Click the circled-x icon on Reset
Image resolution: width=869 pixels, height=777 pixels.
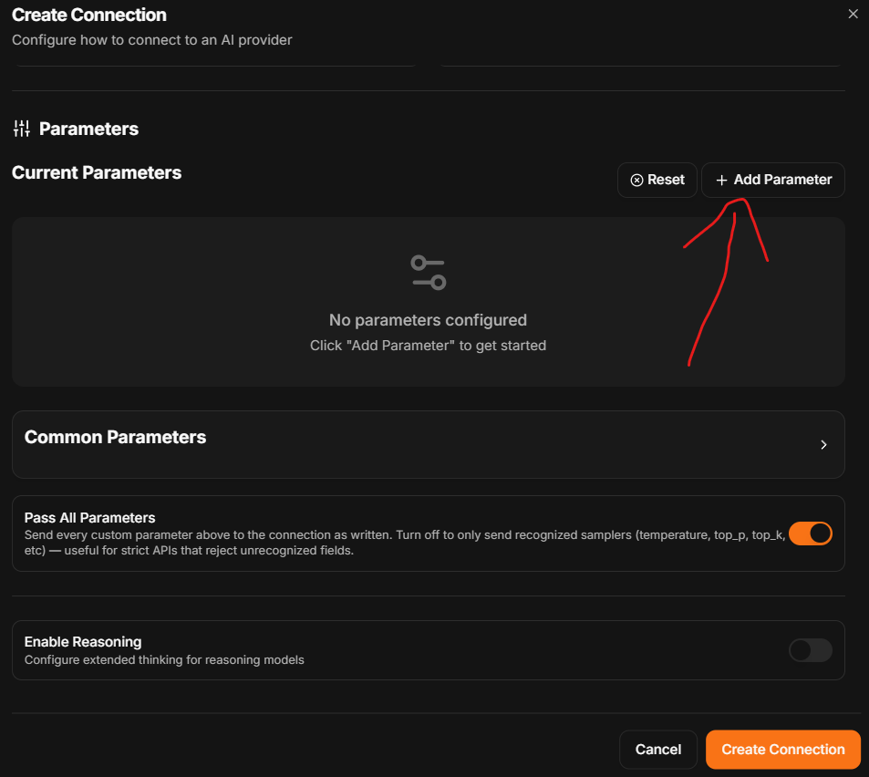636,181
